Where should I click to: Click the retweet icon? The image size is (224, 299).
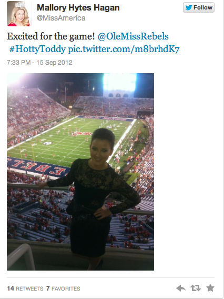[196, 288]
